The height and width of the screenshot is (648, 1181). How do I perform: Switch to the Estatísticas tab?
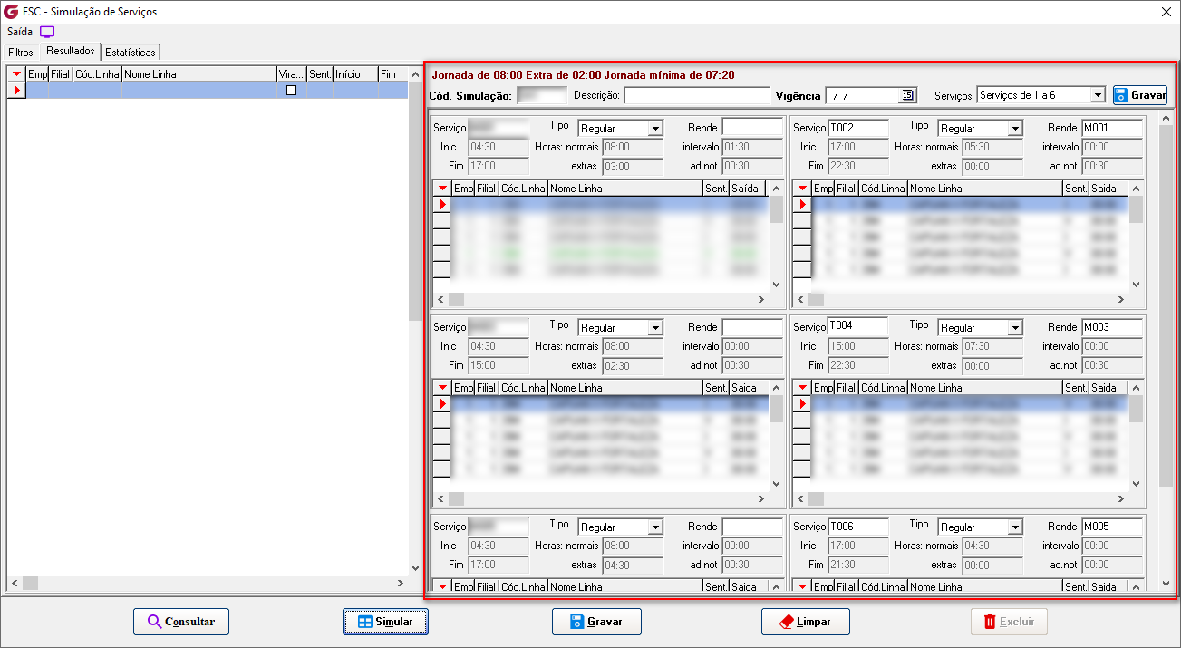[x=131, y=53]
